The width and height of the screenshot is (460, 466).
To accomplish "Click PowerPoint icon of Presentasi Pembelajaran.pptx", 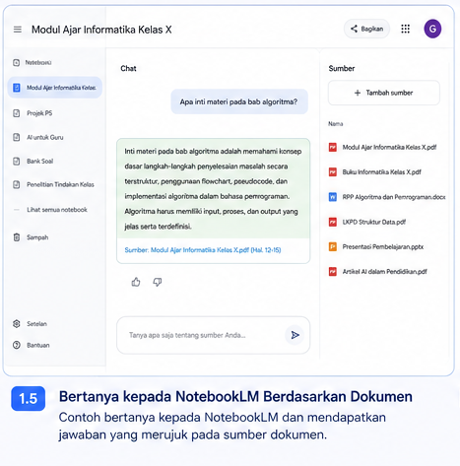I will click(x=333, y=246).
